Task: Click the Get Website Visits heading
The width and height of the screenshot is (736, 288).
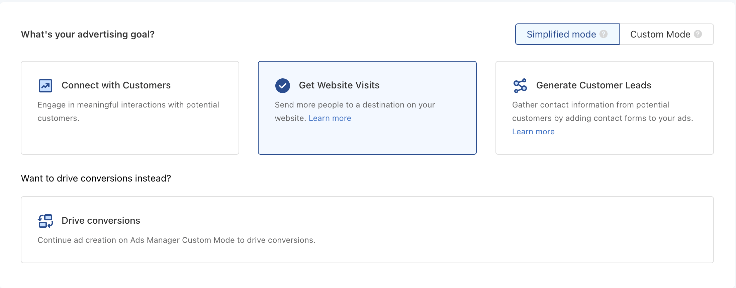Action: [x=339, y=85]
